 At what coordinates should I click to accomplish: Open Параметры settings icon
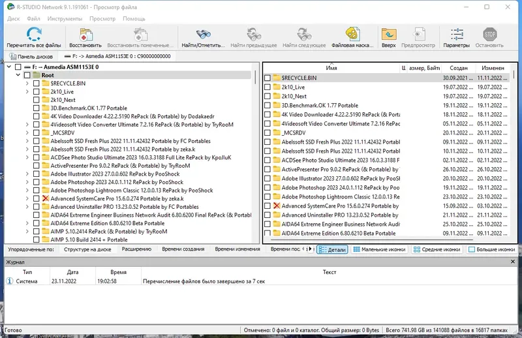[x=456, y=34]
